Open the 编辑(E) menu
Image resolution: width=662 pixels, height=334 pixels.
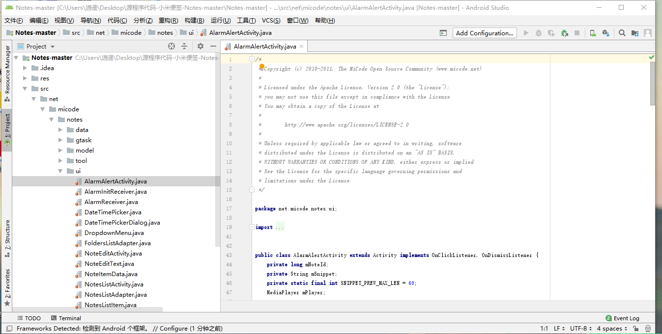(x=39, y=20)
